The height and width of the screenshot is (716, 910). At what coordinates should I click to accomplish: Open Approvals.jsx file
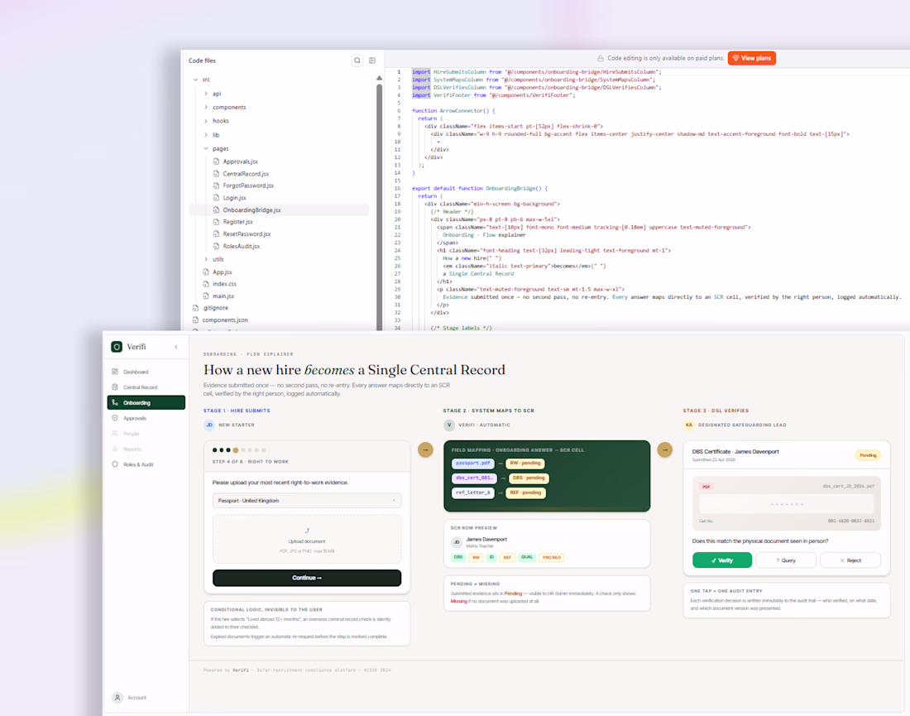pyautogui.click(x=240, y=161)
